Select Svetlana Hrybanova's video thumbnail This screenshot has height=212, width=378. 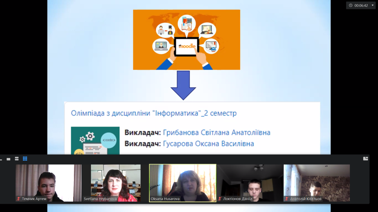116,182
